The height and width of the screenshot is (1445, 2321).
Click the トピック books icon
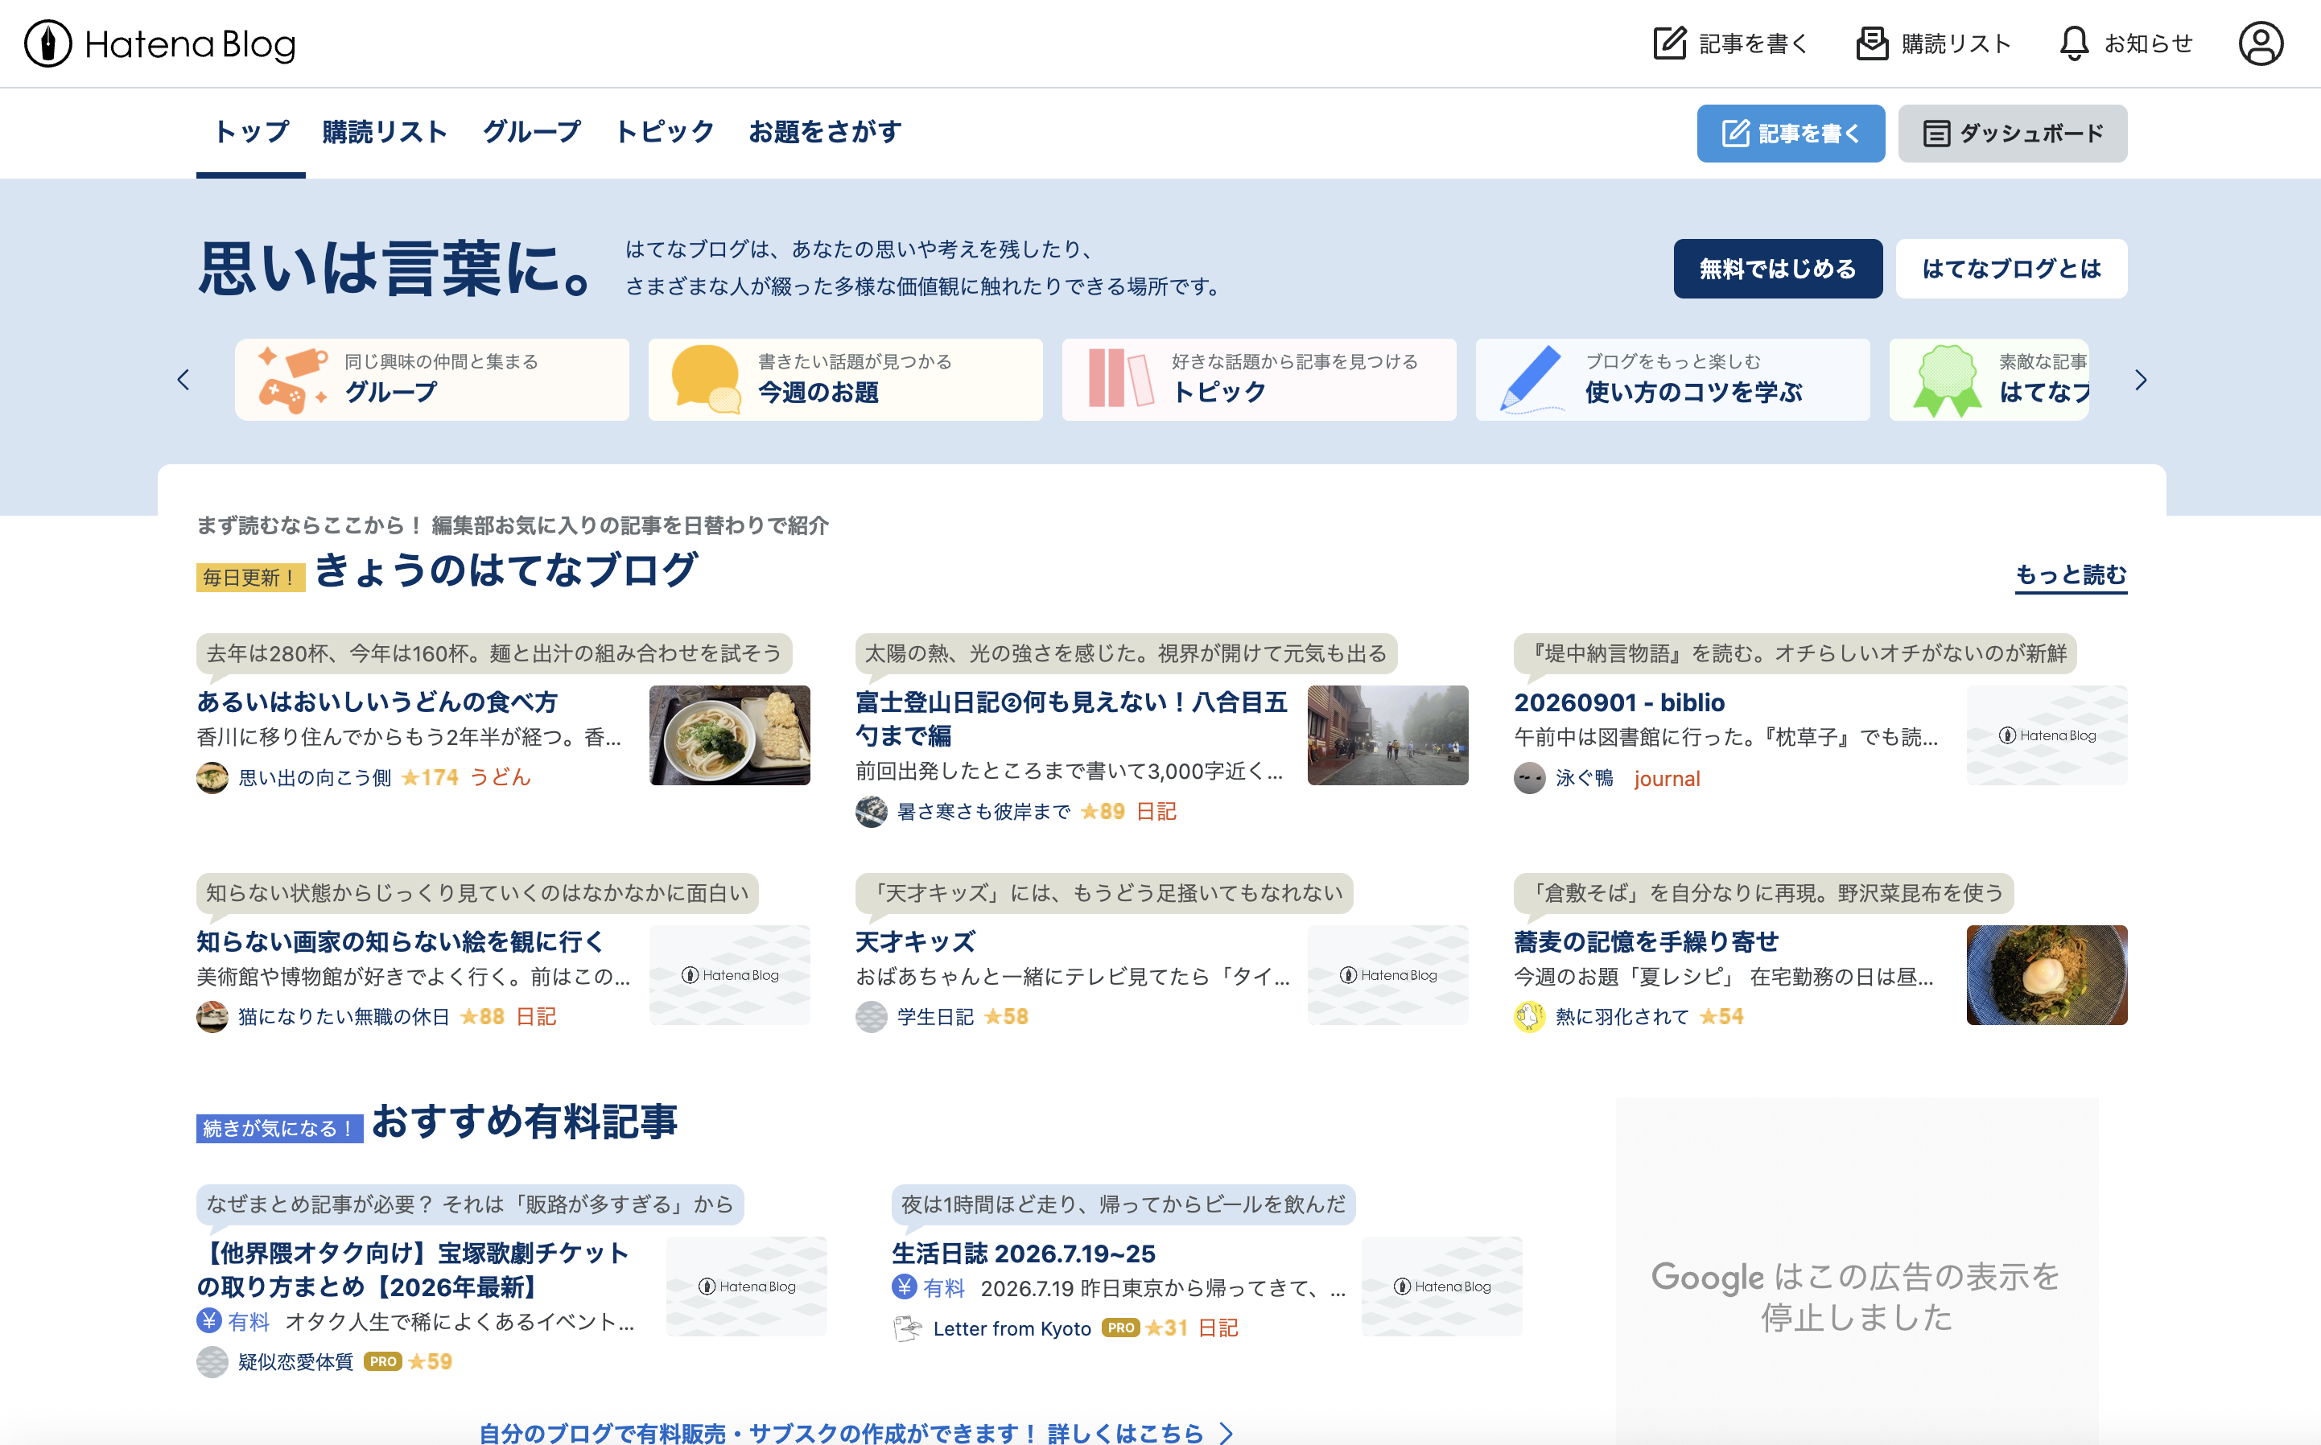[x=1120, y=378]
